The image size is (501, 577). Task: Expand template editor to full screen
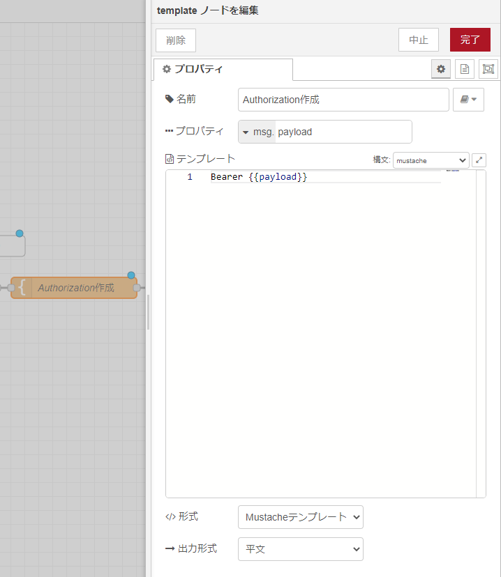(479, 160)
